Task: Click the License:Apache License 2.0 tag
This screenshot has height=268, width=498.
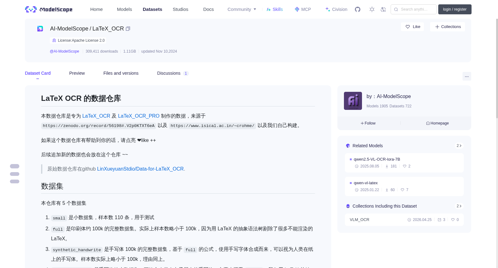Action: click(x=78, y=40)
